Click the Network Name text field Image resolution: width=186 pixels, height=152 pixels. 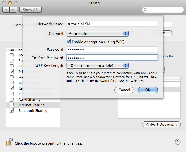(112, 24)
